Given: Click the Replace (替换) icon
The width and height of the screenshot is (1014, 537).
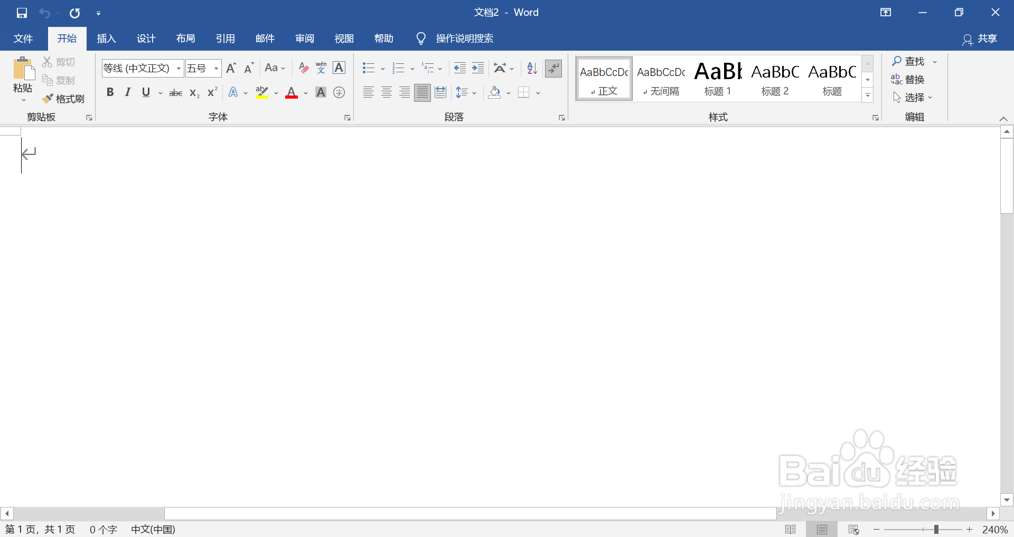Looking at the screenshot, I should point(907,80).
